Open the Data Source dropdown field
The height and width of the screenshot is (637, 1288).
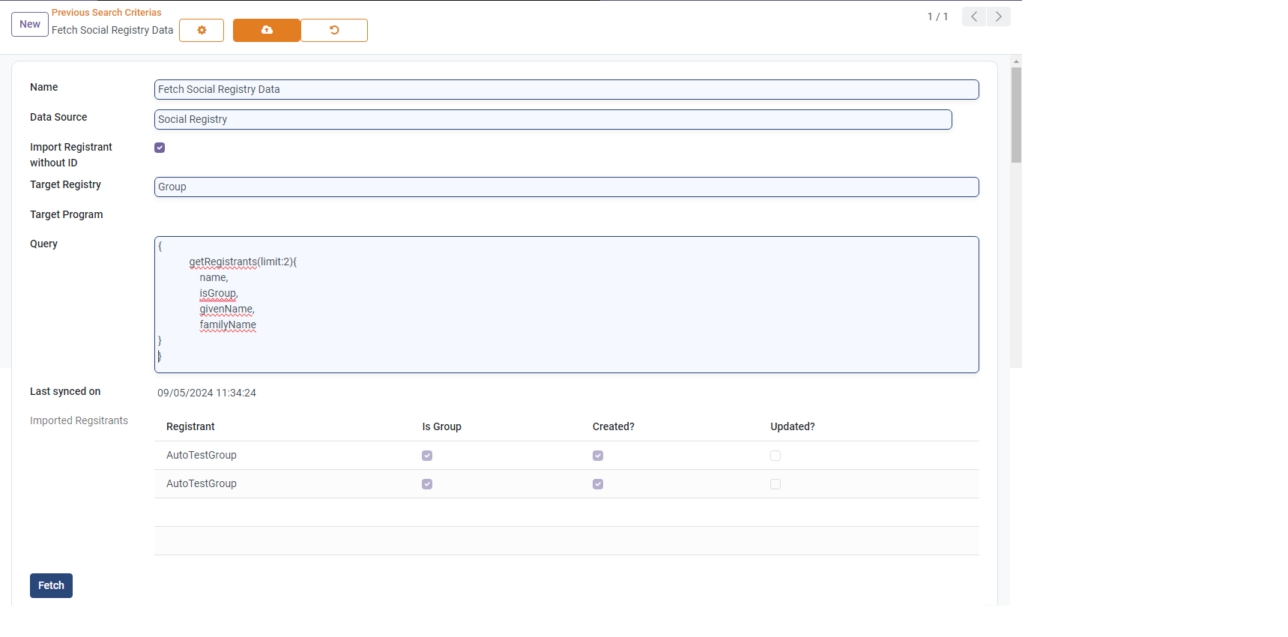[552, 119]
